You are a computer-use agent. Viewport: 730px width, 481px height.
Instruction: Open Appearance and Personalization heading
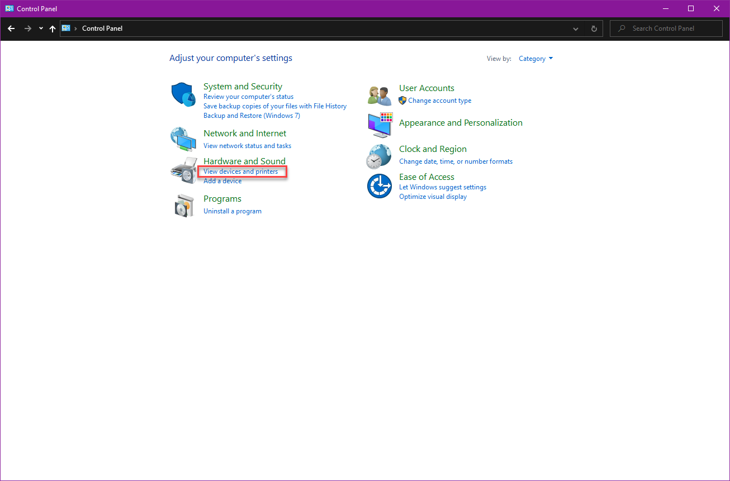461,123
